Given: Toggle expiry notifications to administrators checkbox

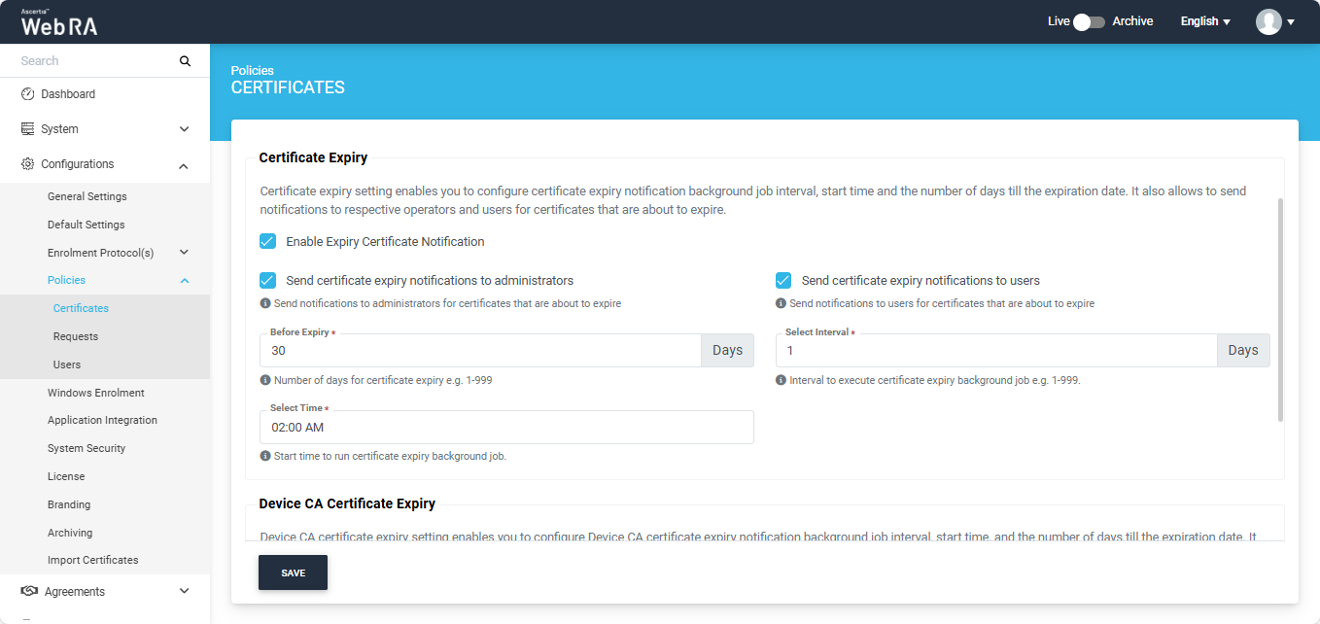Looking at the screenshot, I should click(268, 281).
